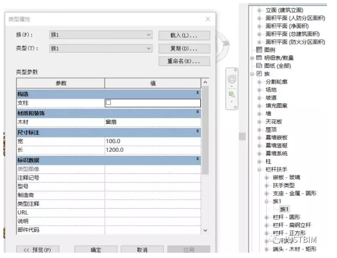Click the 确定 button

(x=96, y=249)
